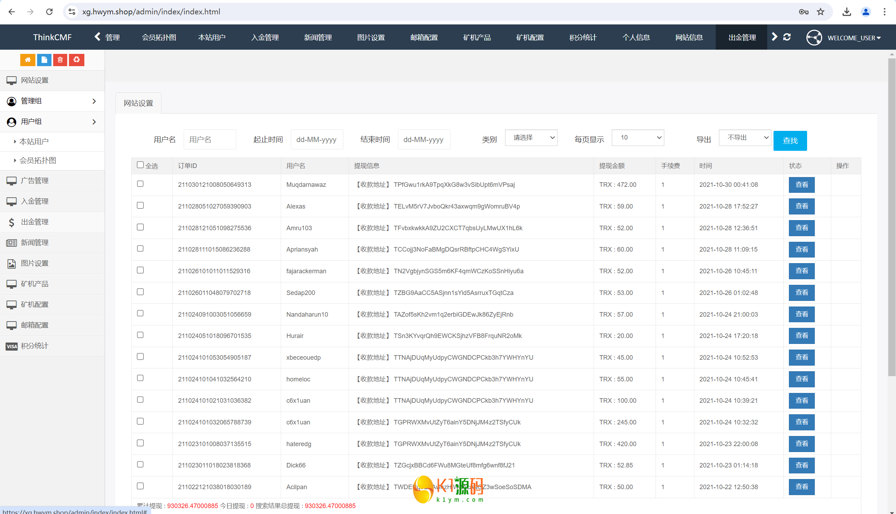Bookmark page with star icon

click(821, 12)
